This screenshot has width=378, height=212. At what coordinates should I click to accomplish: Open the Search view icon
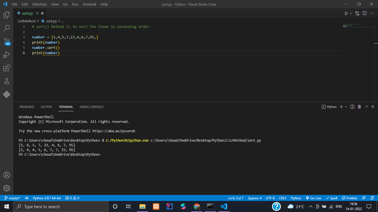click(x=7, y=28)
